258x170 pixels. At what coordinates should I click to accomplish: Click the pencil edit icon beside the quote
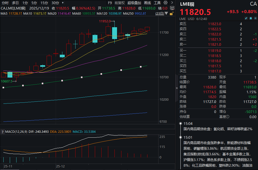click(246, 18)
